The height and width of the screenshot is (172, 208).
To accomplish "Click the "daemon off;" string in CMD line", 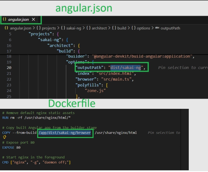I will 56,162.
